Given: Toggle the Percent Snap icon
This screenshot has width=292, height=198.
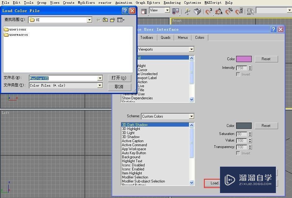Looking at the screenshot, I should click(x=229, y=12).
